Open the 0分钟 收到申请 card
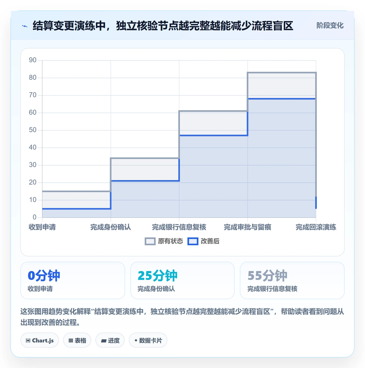The height and width of the screenshot is (368, 365). click(73, 280)
